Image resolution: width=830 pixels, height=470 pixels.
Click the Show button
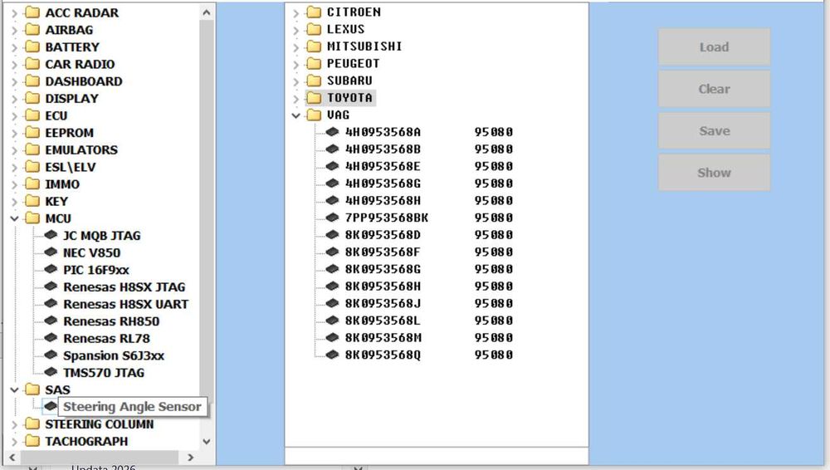[714, 172]
